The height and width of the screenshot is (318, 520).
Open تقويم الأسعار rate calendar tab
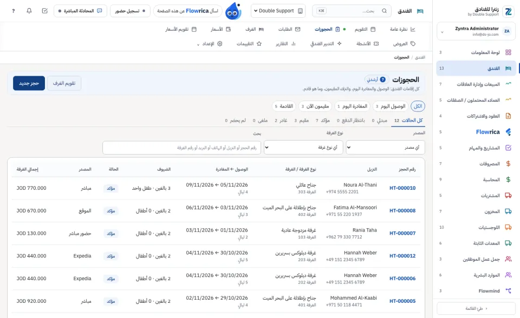pos(181,29)
